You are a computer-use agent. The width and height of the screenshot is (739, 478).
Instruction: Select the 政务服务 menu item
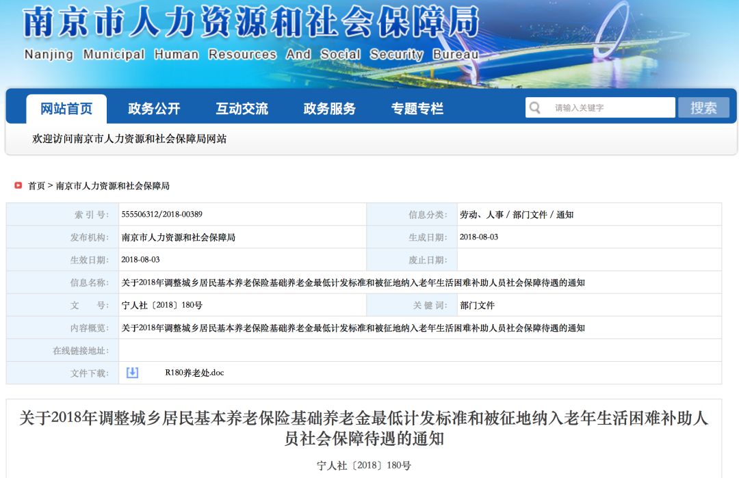[x=329, y=109]
